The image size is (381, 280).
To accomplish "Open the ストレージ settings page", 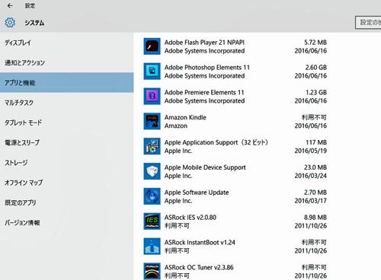I will coord(67,163).
